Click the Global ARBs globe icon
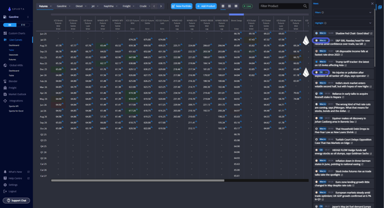The height and width of the screenshot is (208, 384). (5, 65)
